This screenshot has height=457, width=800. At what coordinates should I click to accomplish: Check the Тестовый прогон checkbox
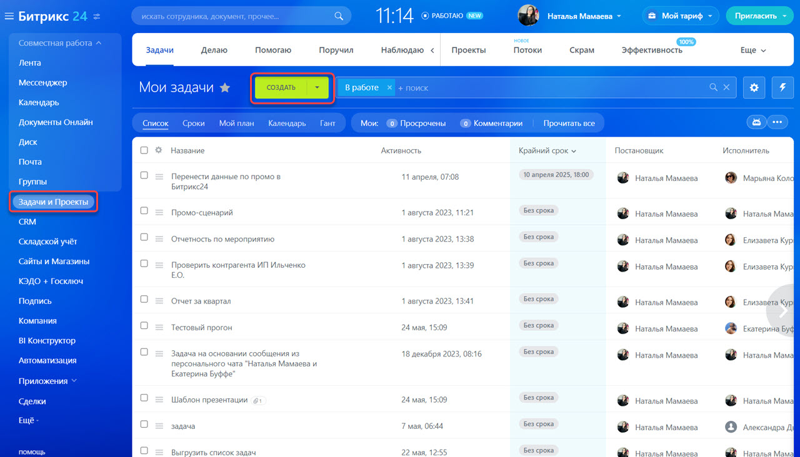(x=144, y=326)
